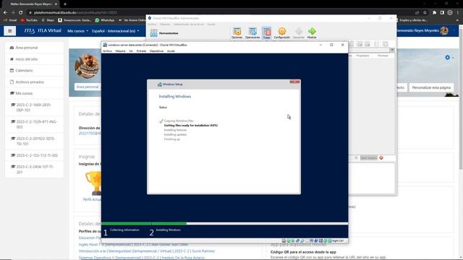Open Dispositivos menu in the VM window
Viewport: 463px width, 260px height.
click(x=156, y=51)
